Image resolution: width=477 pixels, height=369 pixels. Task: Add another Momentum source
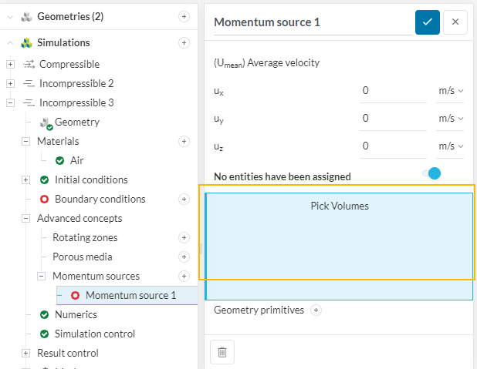click(184, 277)
